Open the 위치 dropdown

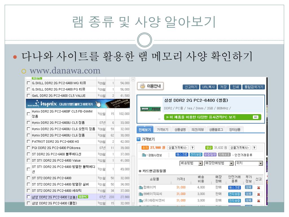249,163
